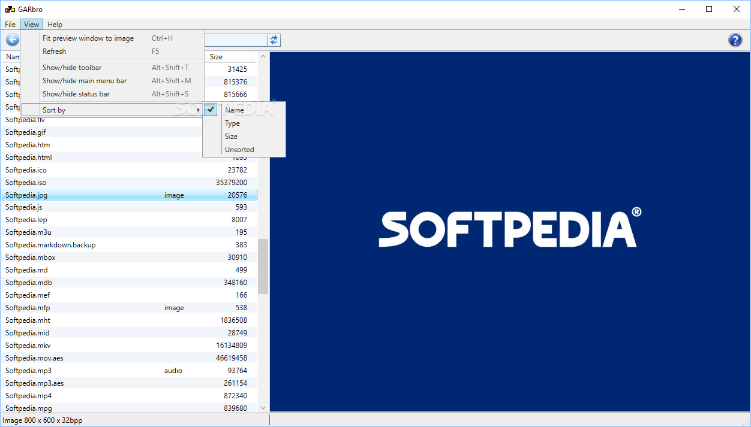Click the GARbro app icon in title bar
This screenshot has width=751, height=427.
point(10,9)
